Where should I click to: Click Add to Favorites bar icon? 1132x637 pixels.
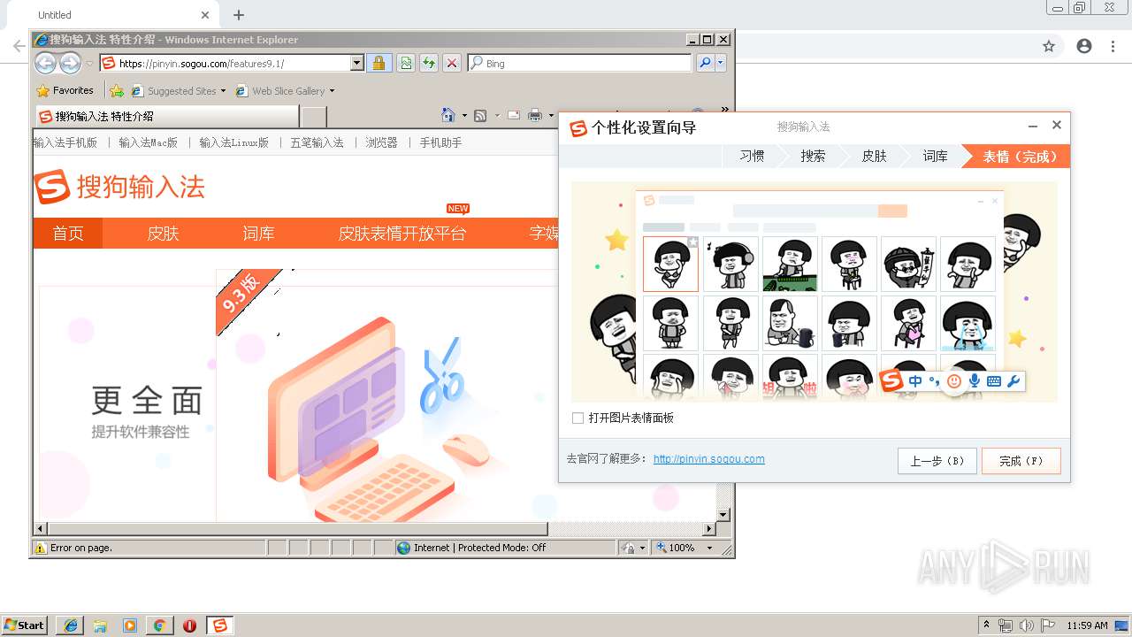[116, 90]
